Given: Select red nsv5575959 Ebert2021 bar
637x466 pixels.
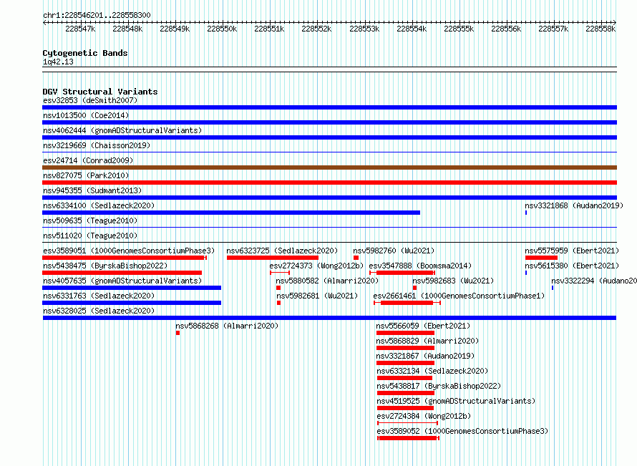Looking at the screenshot, I should (541, 258).
